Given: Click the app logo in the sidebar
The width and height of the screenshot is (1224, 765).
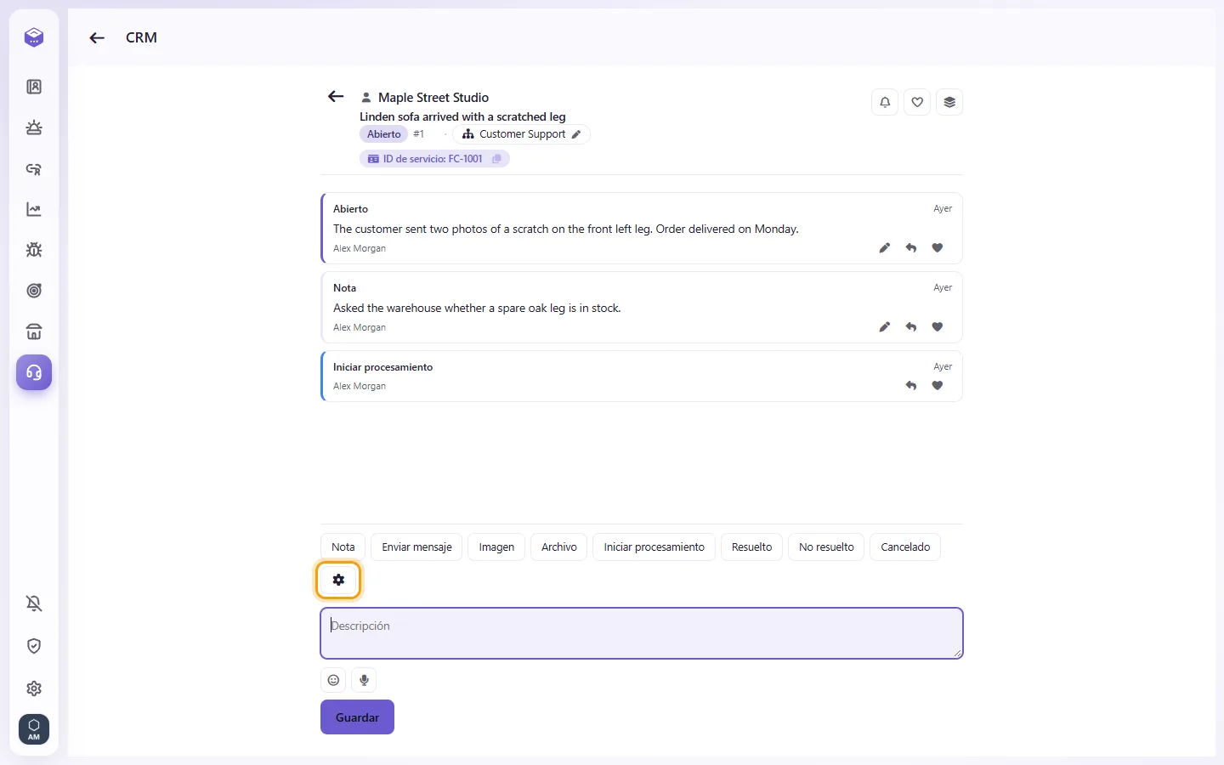Looking at the screenshot, I should click(x=34, y=37).
